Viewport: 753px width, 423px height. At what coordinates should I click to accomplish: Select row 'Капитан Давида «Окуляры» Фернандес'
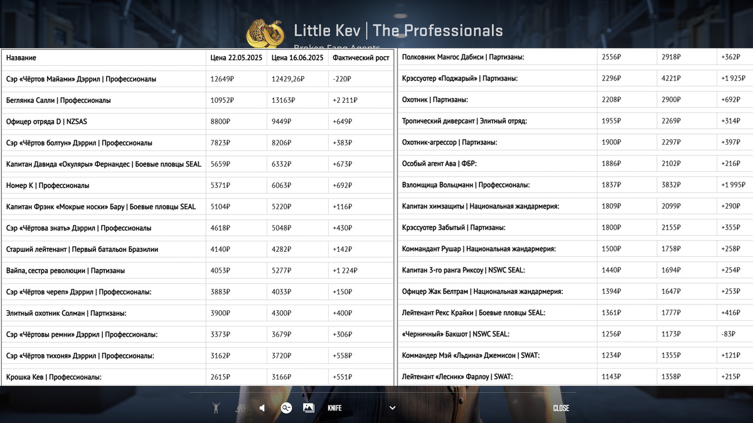pos(198,164)
